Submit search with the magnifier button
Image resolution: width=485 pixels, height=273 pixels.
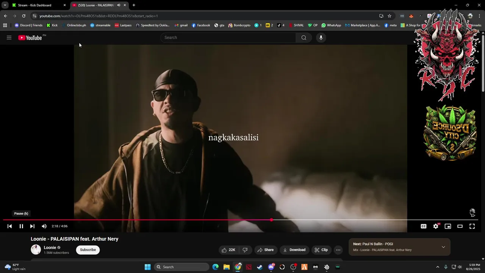click(304, 38)
